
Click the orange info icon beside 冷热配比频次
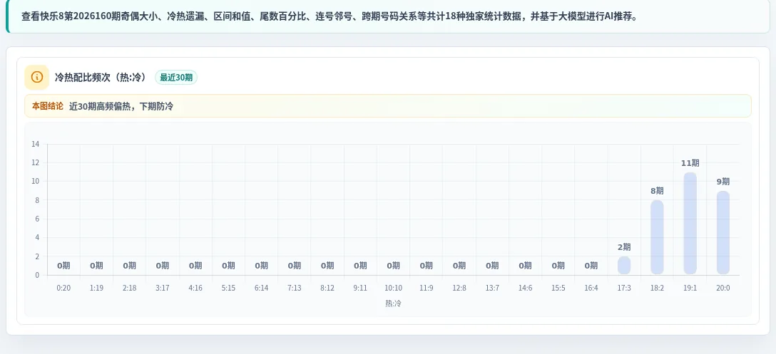36,77
